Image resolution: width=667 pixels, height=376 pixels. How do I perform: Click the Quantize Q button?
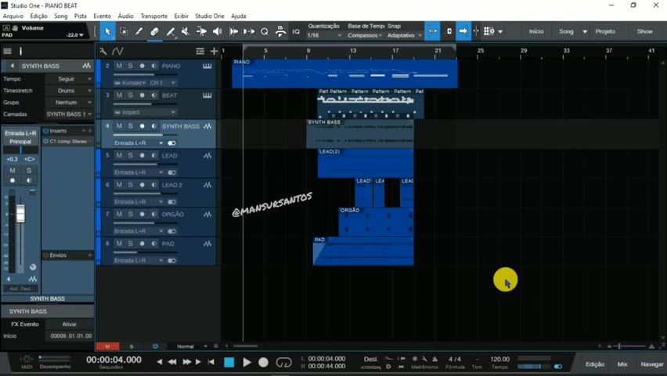pyautogui.click(x=264, y=31)
